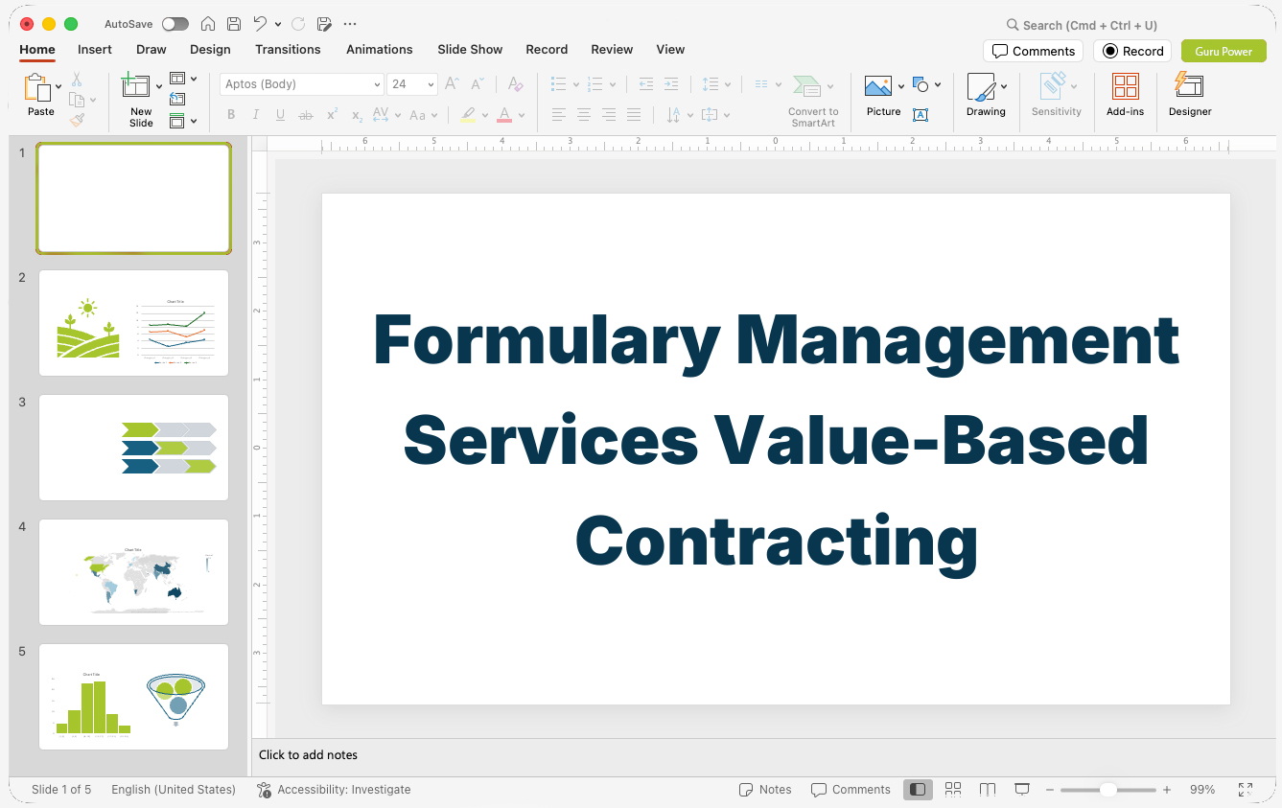Click the Comments button at top right

tap(1033, 51)
